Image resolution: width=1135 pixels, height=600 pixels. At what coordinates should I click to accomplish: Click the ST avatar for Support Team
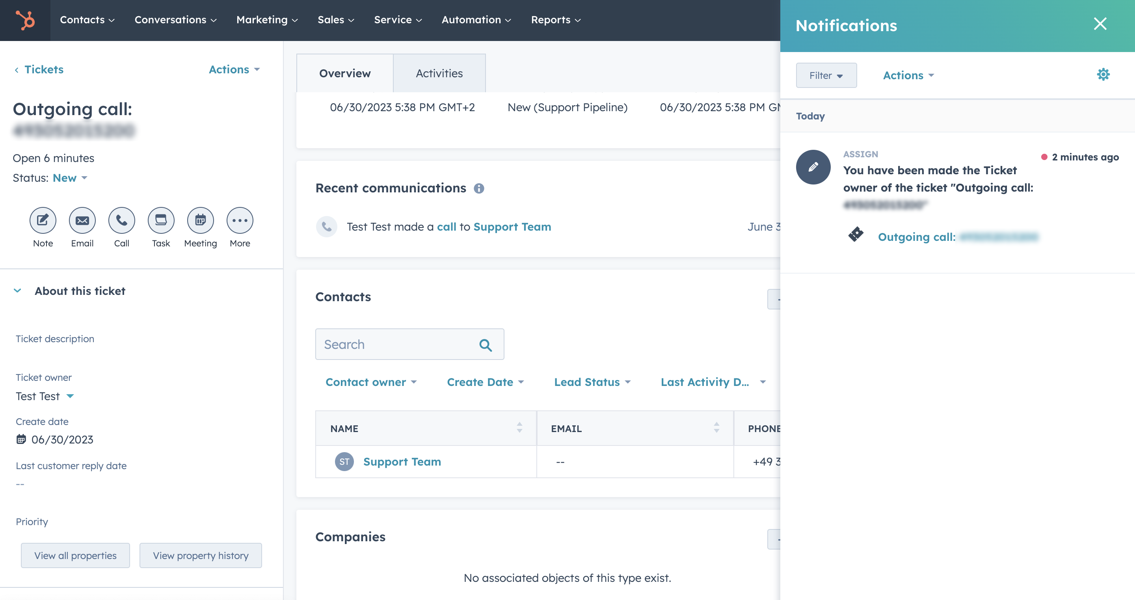click(x=344, y=462)
